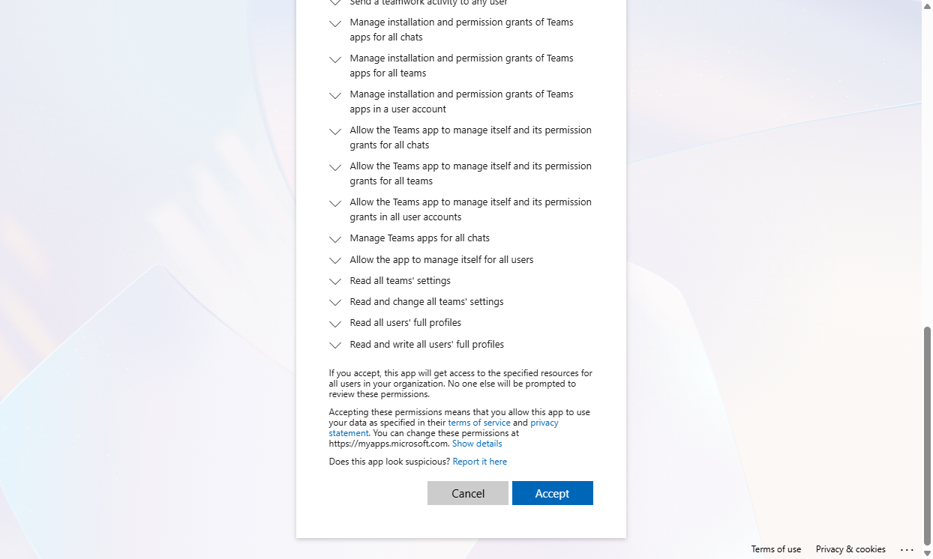Open the Terms of use footer link
933x559 pixels.
coord(776,549)
